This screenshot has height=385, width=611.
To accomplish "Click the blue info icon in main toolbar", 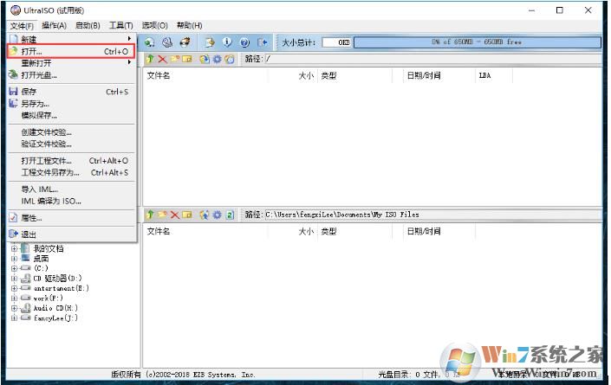I will click(x=227, y=42).
